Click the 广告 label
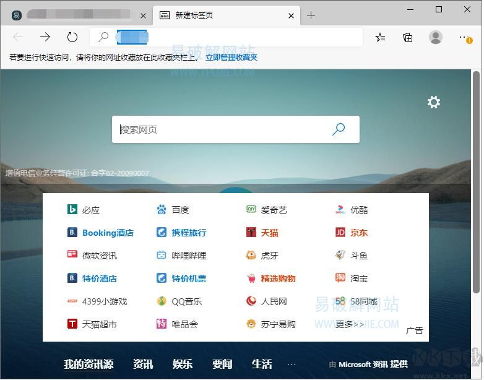This screenshot has width=484, height=380. 414,330
